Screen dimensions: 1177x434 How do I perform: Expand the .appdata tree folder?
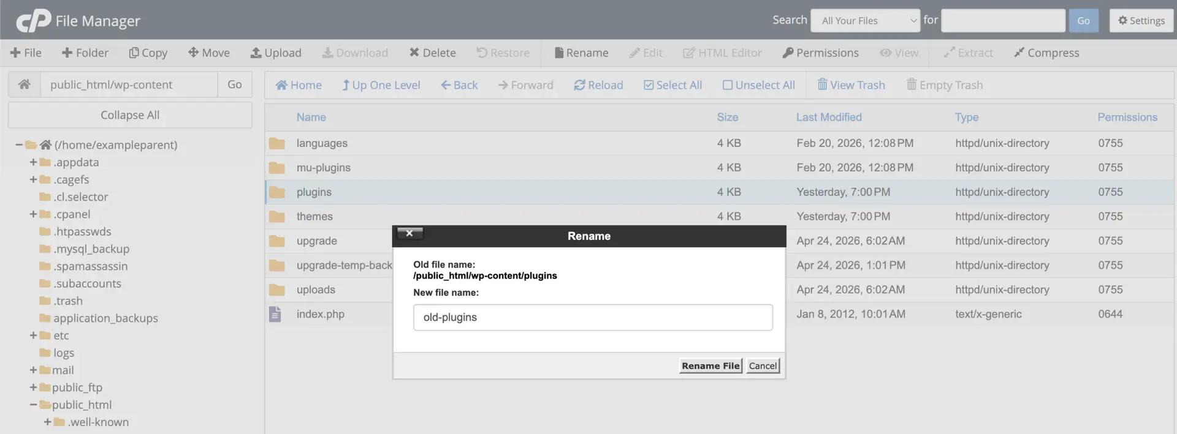pyautogui.click(x=33, y=162)
